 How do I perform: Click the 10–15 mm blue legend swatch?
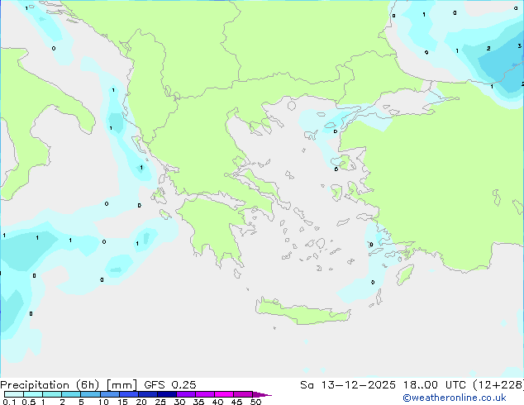109,394
